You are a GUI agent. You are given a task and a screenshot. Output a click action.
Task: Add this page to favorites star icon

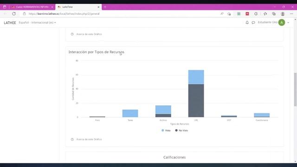(x=229, y=14)
